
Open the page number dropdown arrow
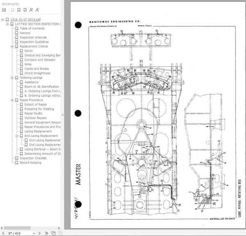coord(34,234)
